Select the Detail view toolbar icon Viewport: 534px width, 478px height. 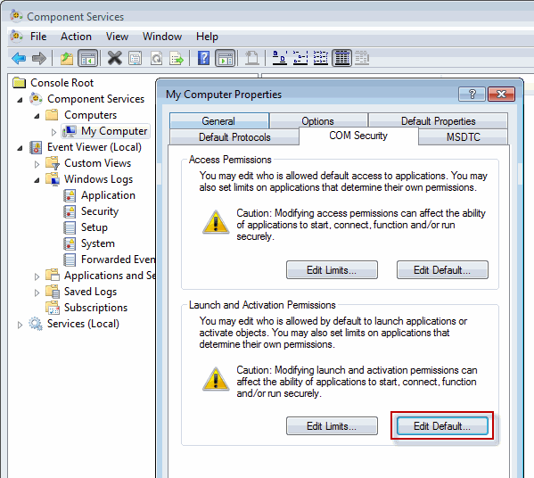point(342,58)
